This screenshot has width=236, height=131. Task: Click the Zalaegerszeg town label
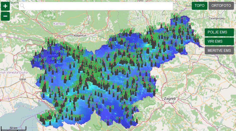pyautogui.click(x=216, y=18)
